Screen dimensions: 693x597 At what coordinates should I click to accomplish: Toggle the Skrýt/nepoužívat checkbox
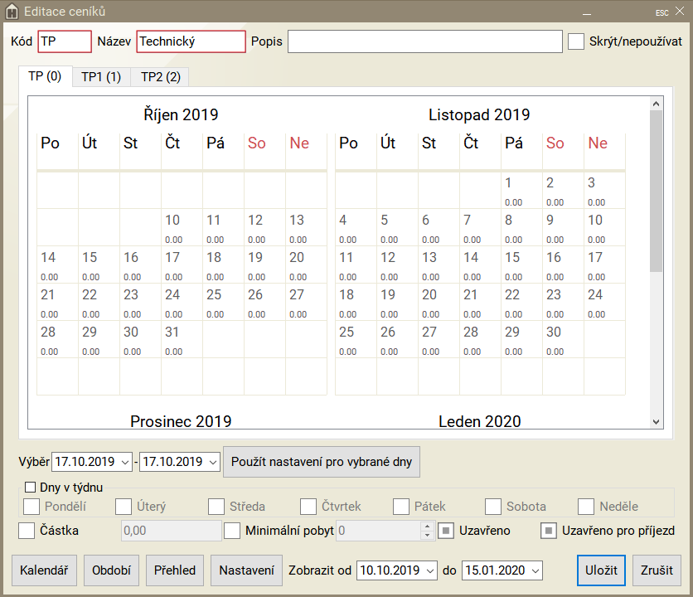(576, 41)
